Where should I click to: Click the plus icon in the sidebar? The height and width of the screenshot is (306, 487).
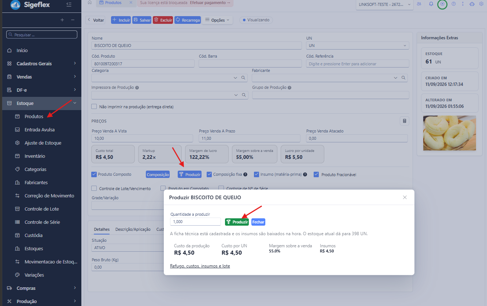coord(62,20)
